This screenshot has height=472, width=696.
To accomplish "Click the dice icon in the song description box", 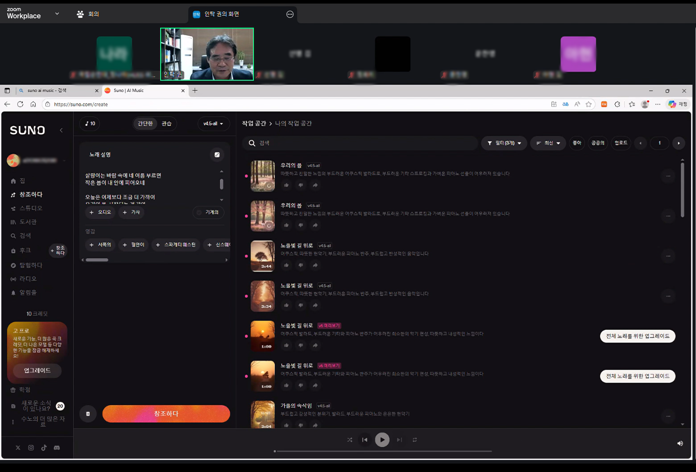I will (x=217, y=155).
